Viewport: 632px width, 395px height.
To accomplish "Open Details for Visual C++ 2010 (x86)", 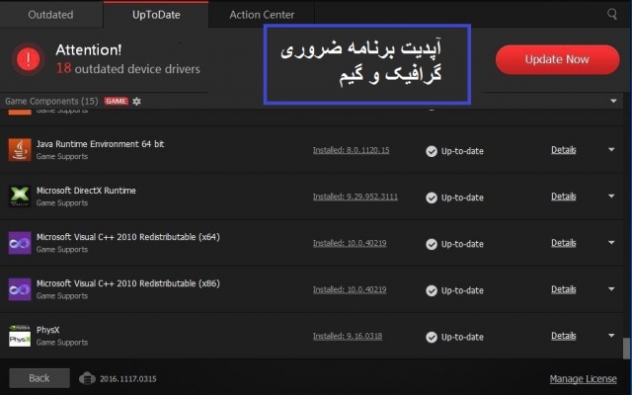I will click(x=564, y=289).
